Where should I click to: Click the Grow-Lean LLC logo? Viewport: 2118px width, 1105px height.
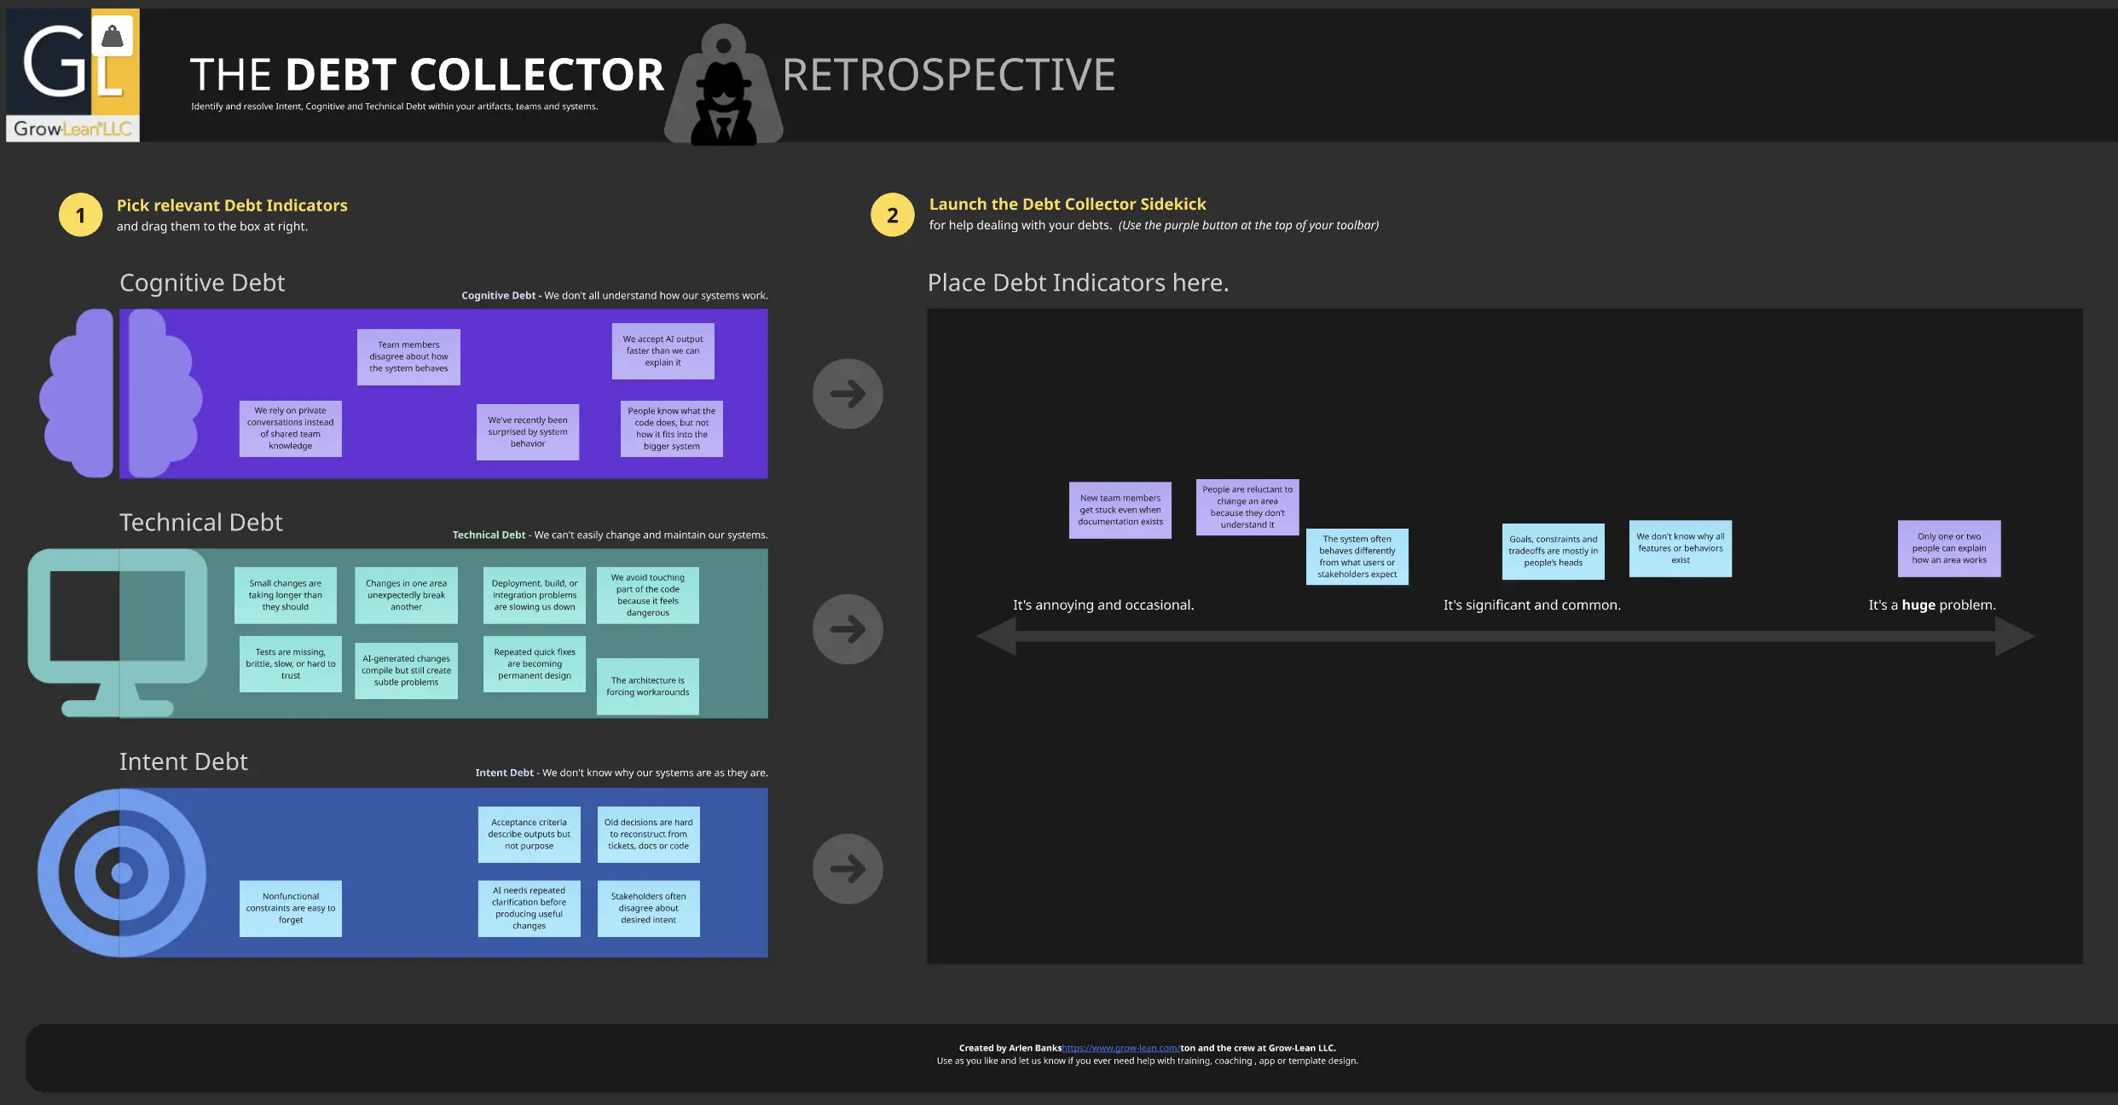72,75
